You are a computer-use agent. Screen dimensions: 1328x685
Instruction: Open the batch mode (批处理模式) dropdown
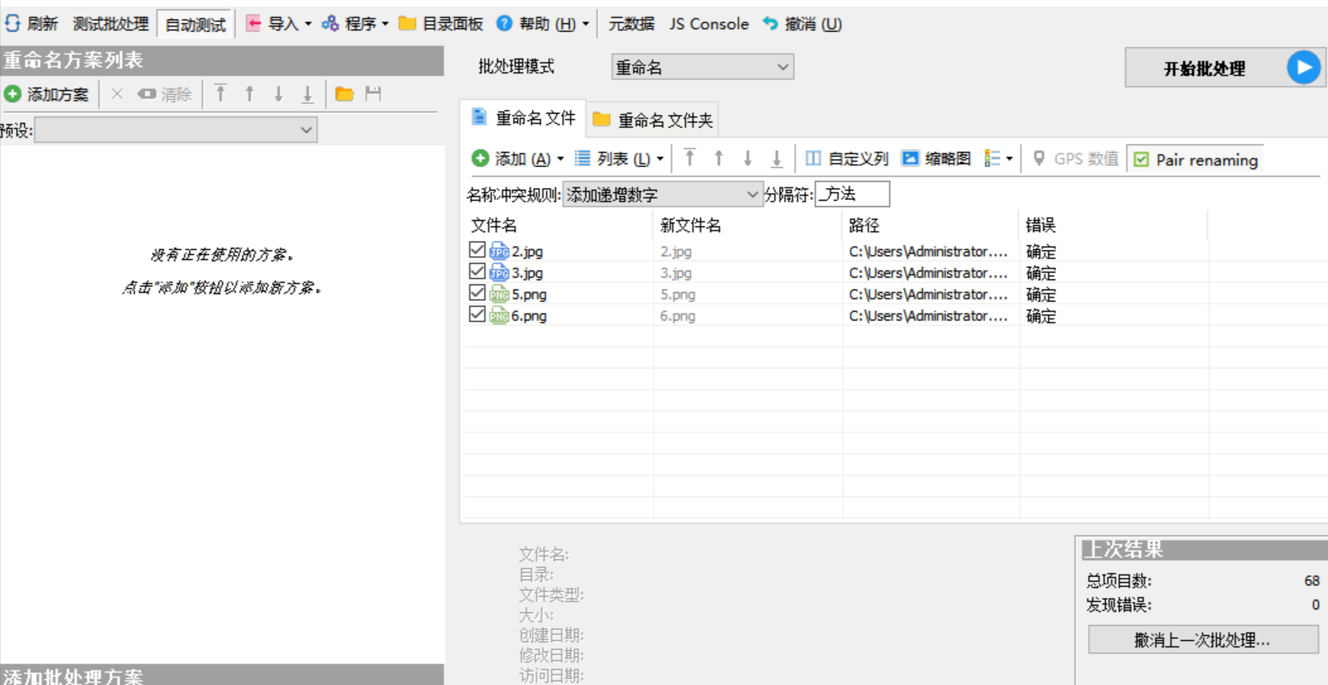(x=702, y=67)
